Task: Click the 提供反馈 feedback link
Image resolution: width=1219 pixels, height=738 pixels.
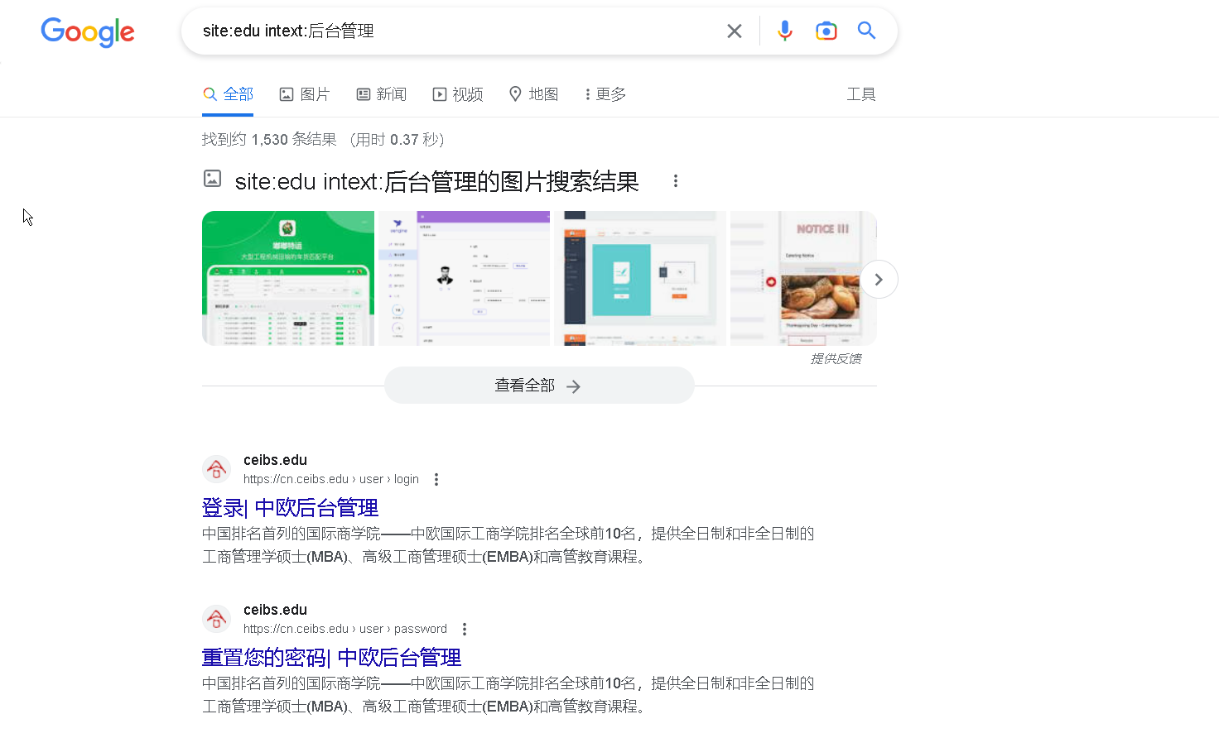Action: click(x=836, y=358)
